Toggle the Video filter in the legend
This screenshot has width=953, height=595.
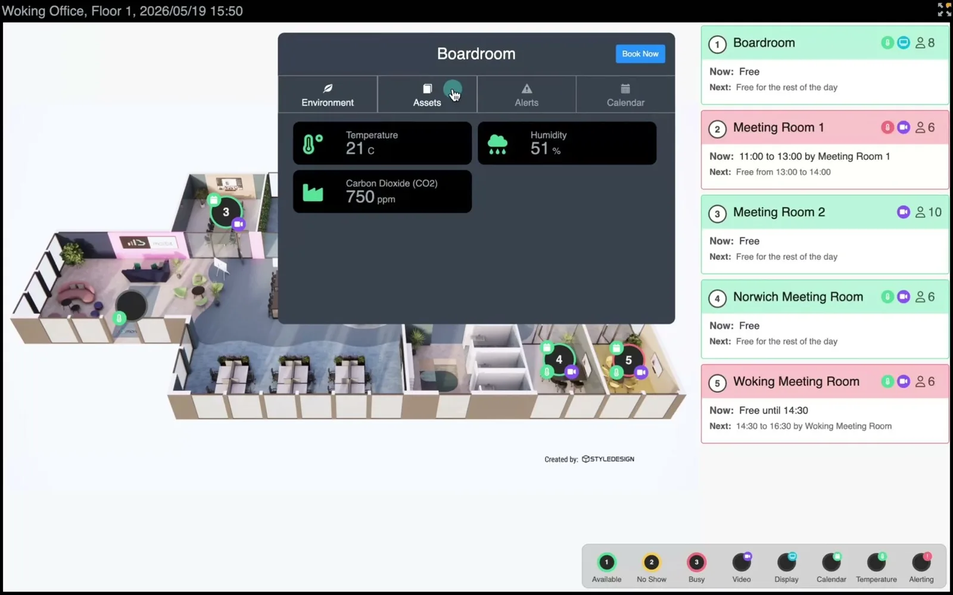[x=742, y=567]
